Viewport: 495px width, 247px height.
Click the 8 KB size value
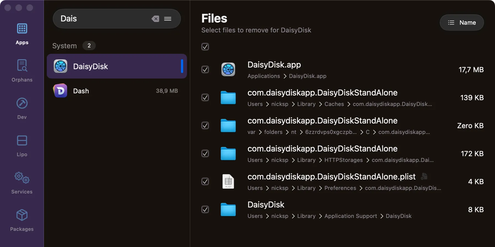click(476, 210)
